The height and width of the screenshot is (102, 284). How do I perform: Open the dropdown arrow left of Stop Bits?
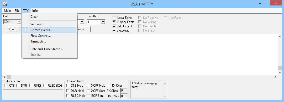pos(82,22)
